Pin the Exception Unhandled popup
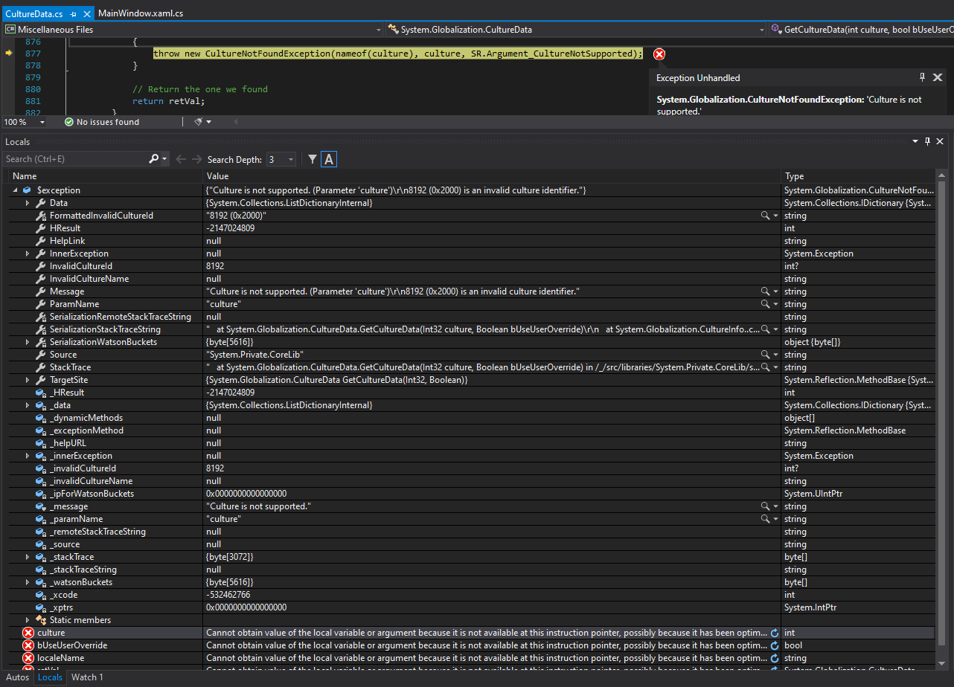The width and height of the screenshot is (954, 687). pos(921,77)
